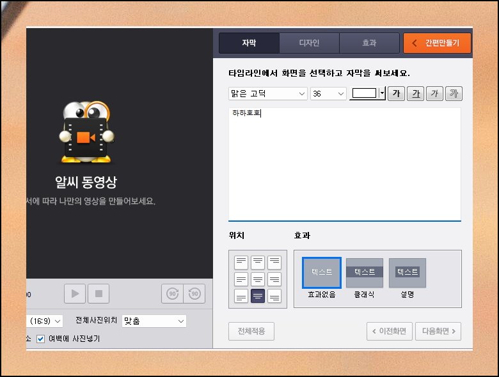499x377 pixels.
Task: Set subtitle position to middle-center
Action: pos(258,279)
